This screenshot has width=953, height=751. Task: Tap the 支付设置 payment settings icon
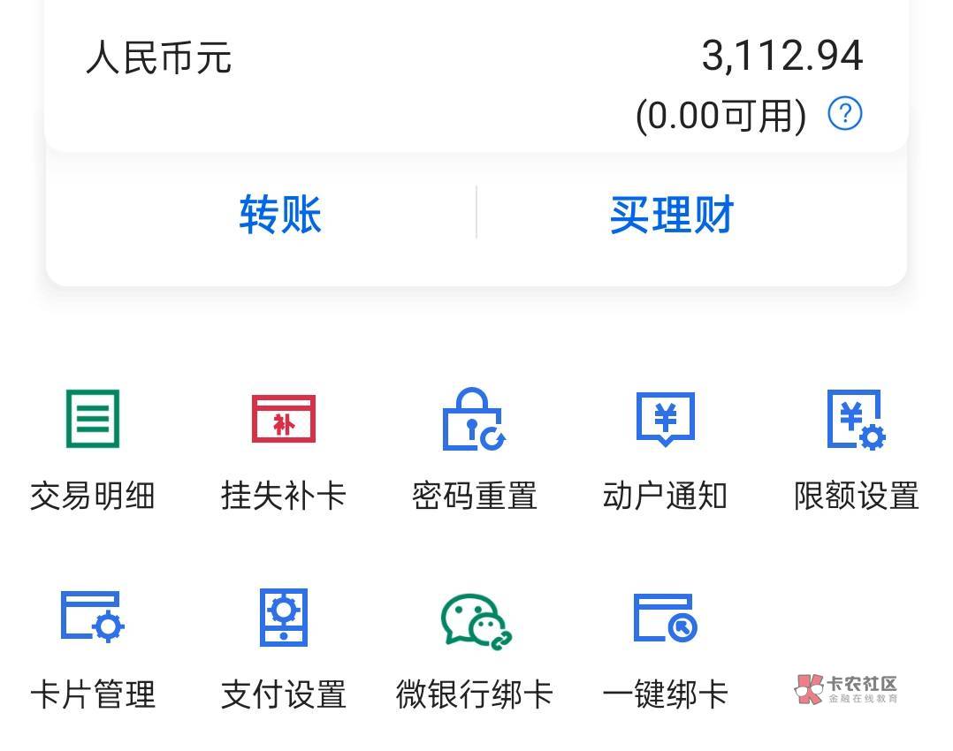click(283, 617)
